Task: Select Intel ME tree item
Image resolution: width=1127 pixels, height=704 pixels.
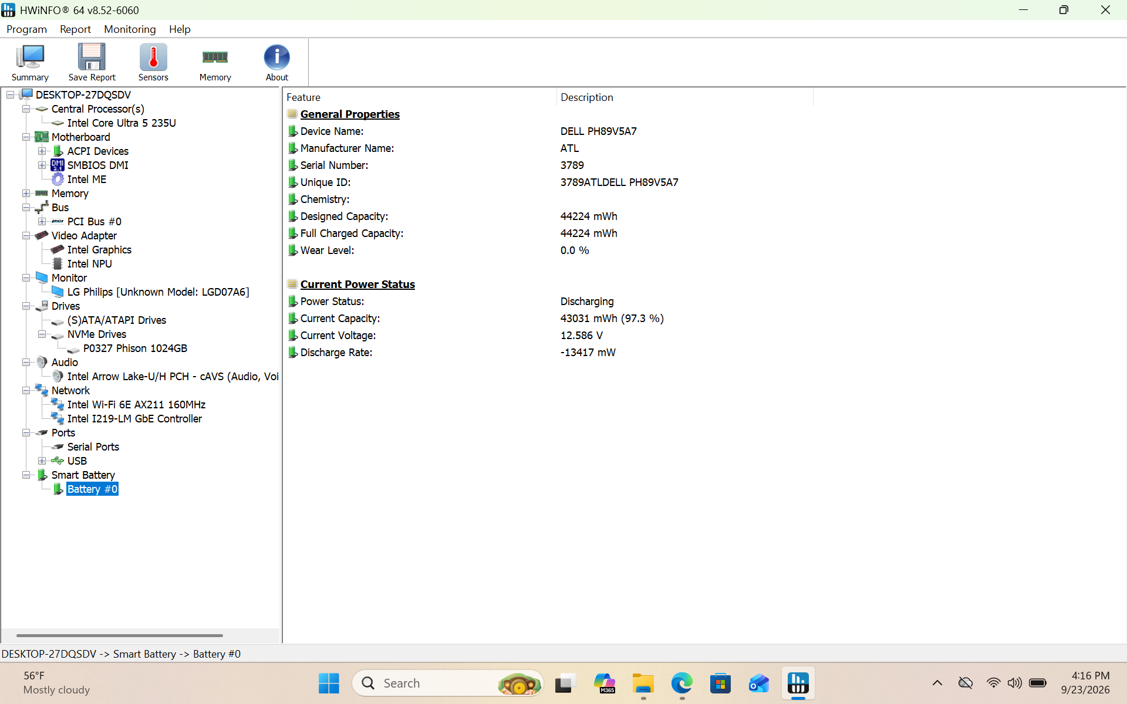Action: coord(87,180)
